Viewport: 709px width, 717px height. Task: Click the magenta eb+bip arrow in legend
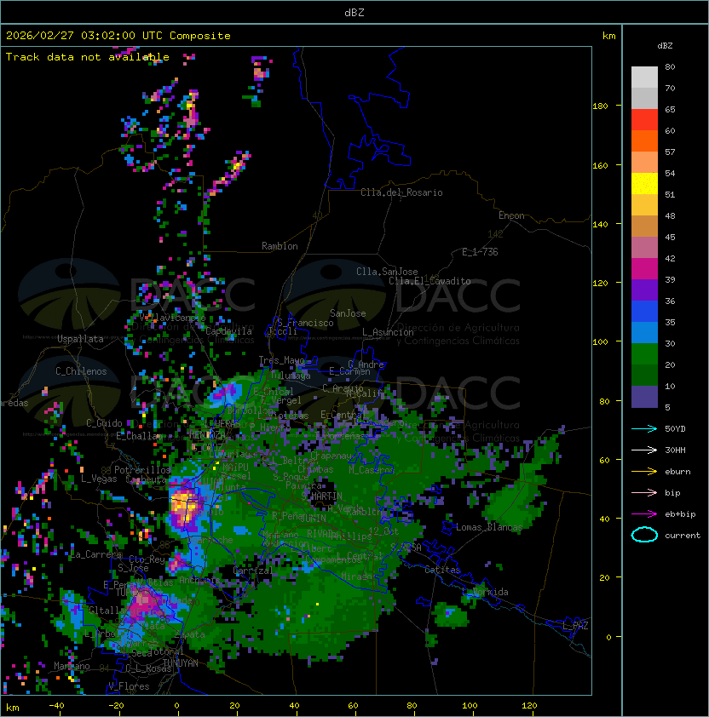644,514
